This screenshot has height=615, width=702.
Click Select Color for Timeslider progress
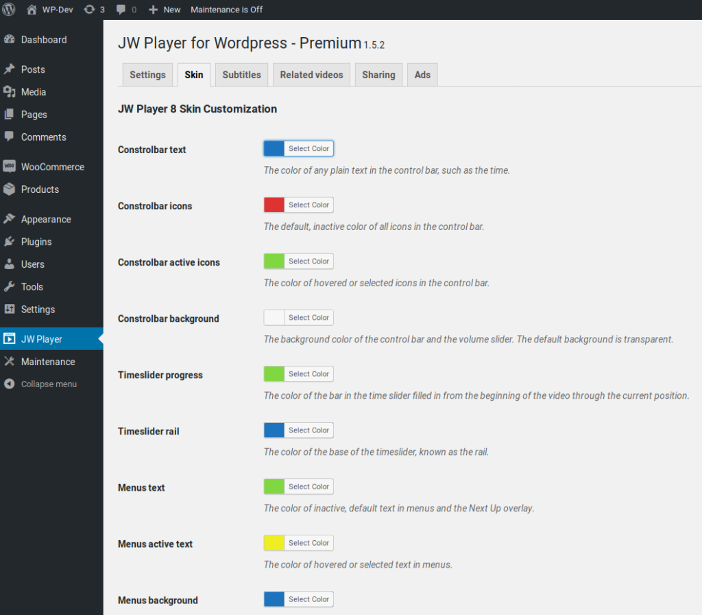coord(308,374)
